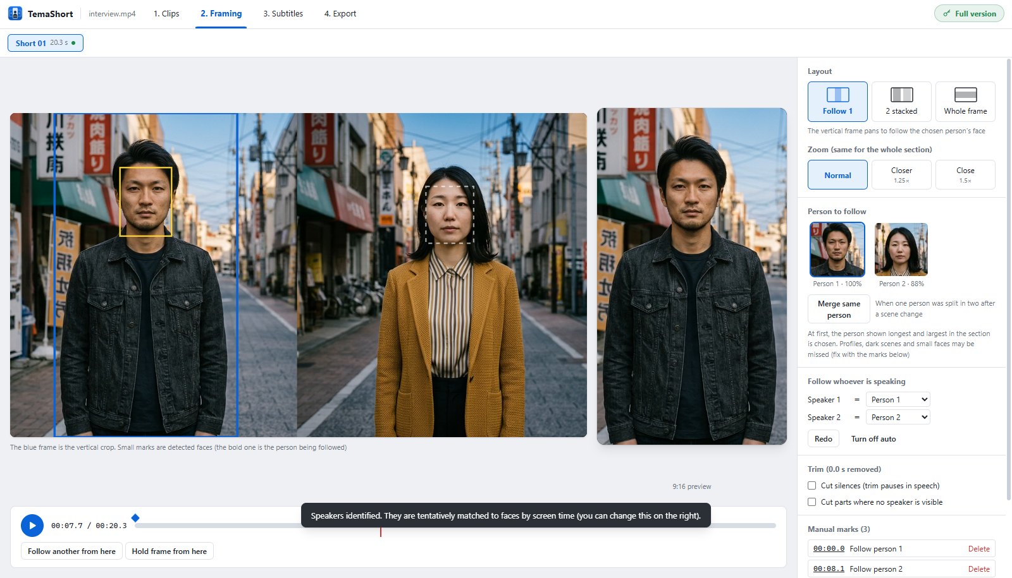The height and width of the screenshot is (578, 1012).
Task: Click the Redo button
Action: point(824,438)
